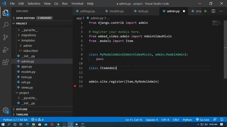Switch to the models.py tab
This screenshot has height=127, width=227.
(x=116, y=11)
